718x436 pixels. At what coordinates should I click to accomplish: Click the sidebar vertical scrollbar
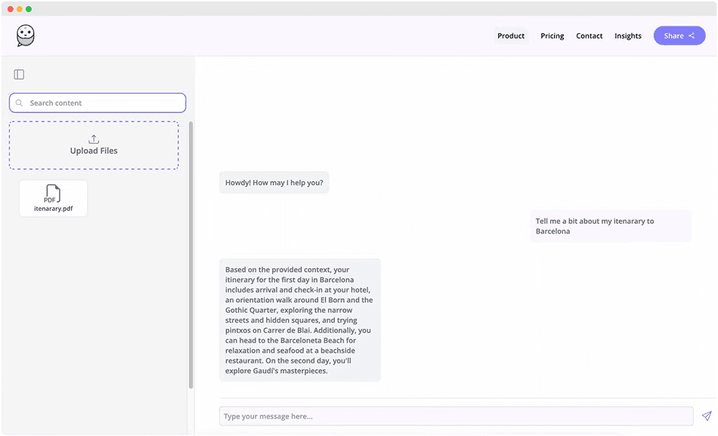coord(190,257)
